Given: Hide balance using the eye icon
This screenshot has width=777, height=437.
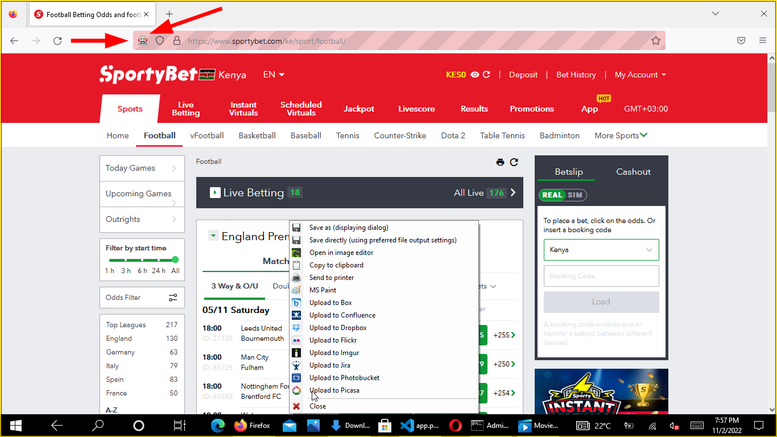Looking at the screenshot, I should pos(475,75).
